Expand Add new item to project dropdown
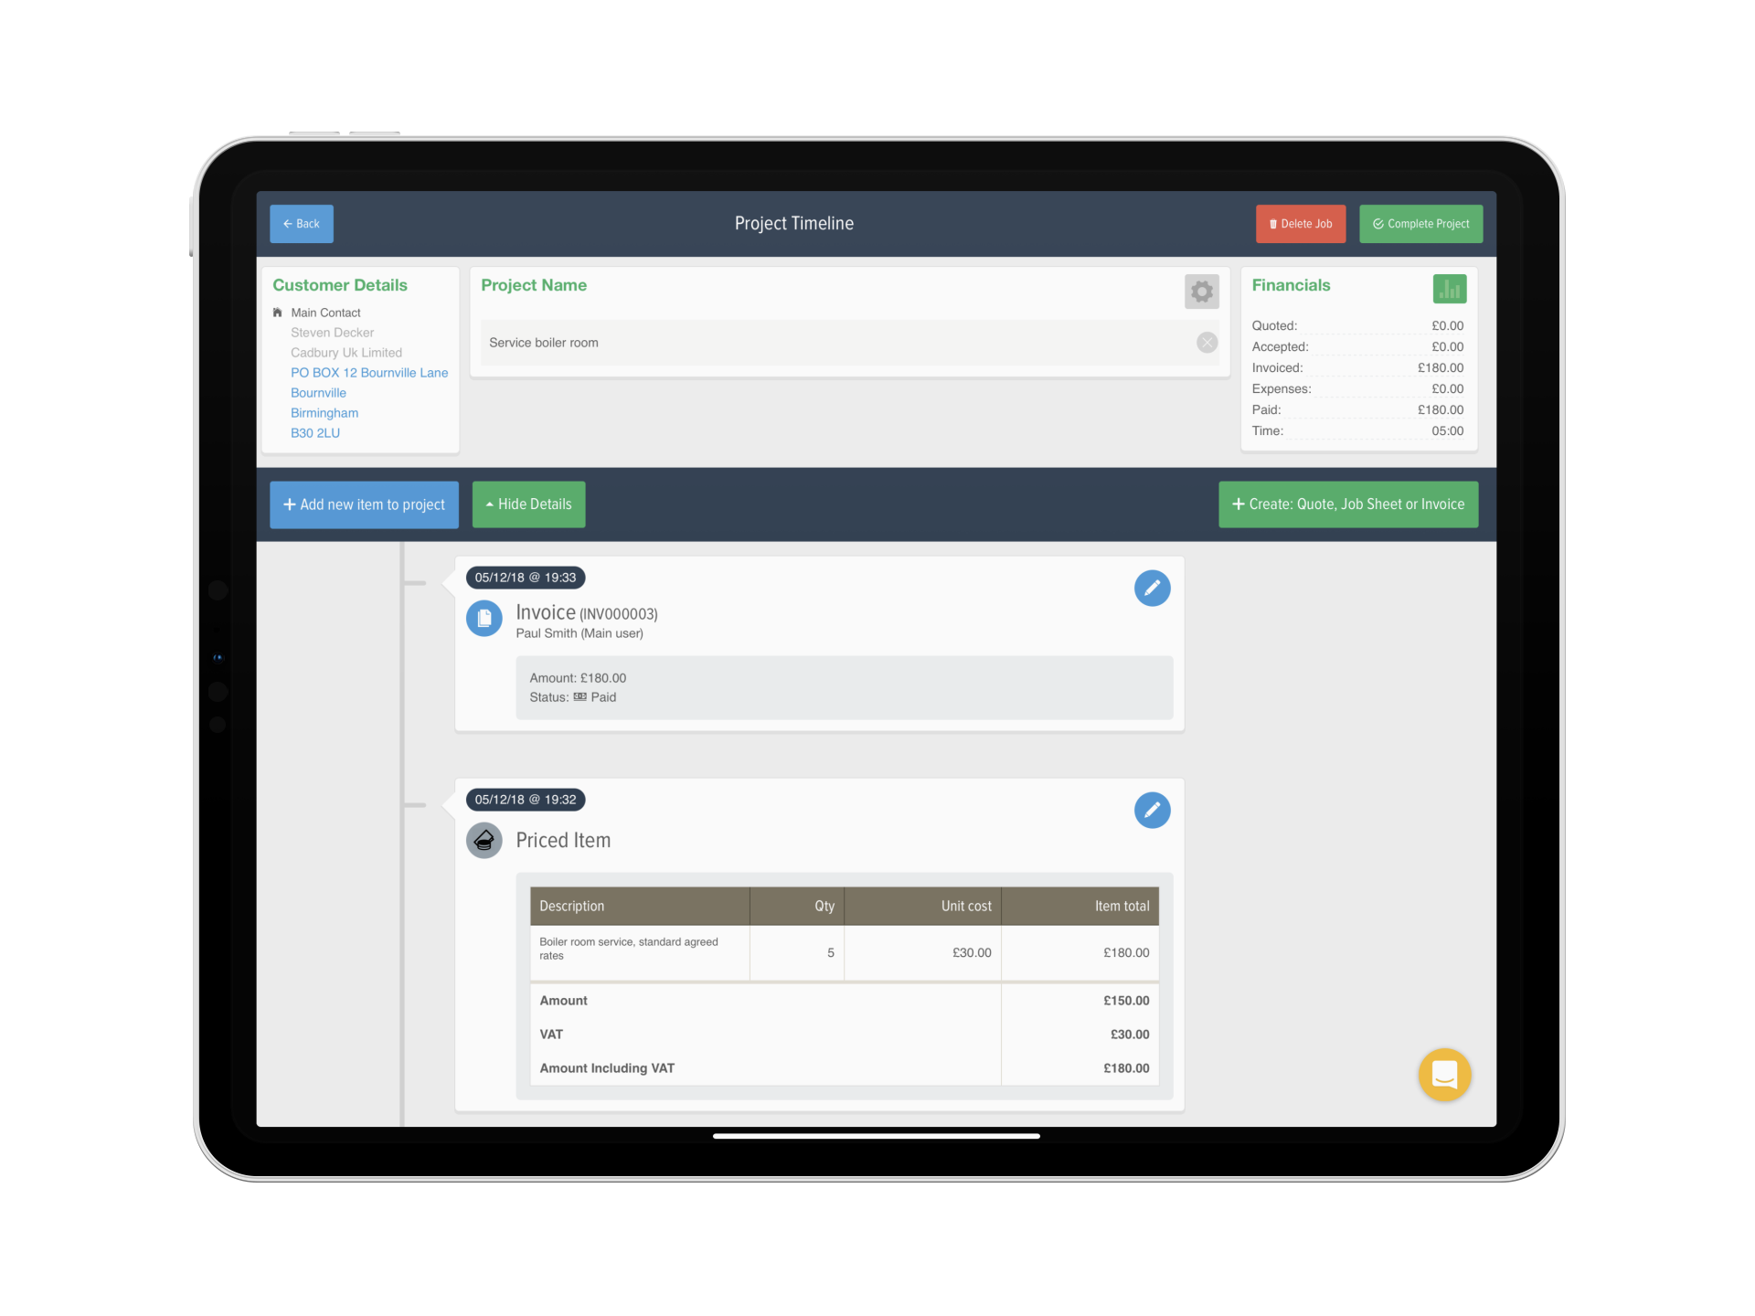Screen dimensions: 1755x1316 coord(364,504)
